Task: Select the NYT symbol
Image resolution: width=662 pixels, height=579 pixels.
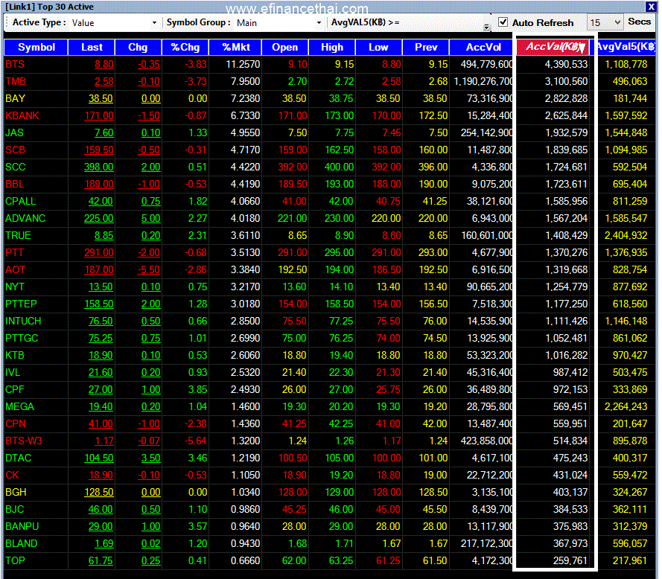Action: point(15,287)
